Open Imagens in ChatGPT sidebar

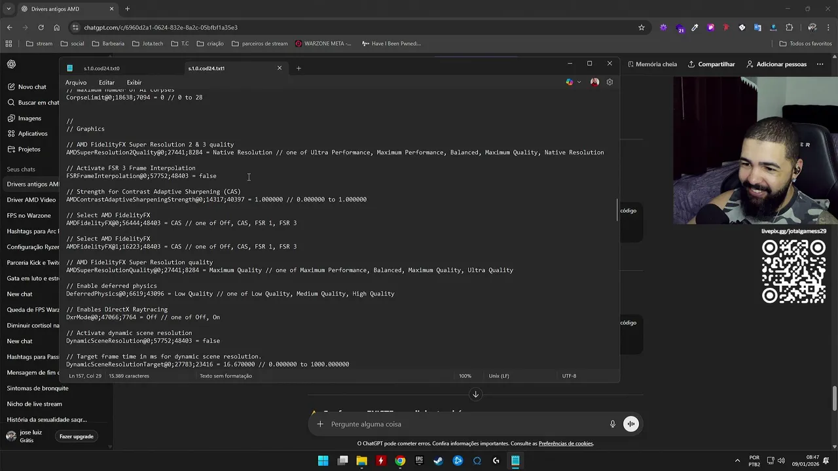pyautogui.click(x=29, y=118)
